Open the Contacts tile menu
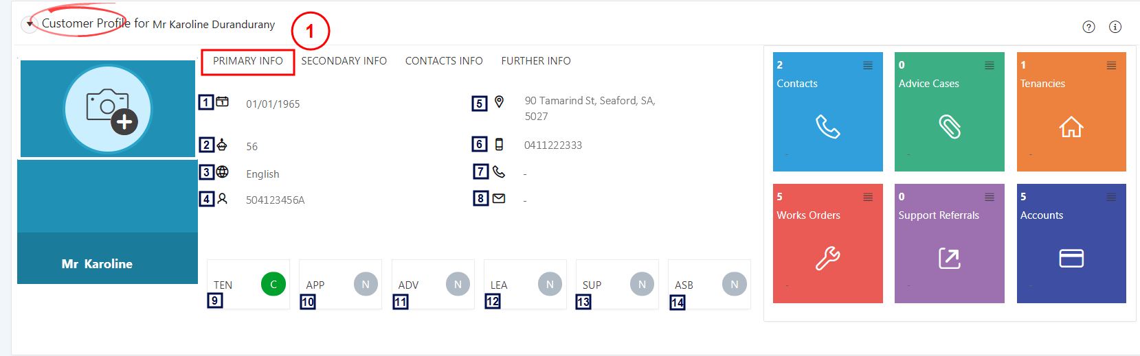This screenshot has width=1140, height=356. [x=868, y=65]
